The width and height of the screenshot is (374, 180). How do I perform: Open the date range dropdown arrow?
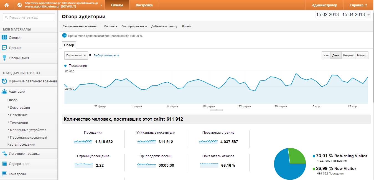point(368,15)
